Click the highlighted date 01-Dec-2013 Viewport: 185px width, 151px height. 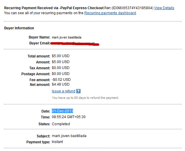(x=62, y=111)
